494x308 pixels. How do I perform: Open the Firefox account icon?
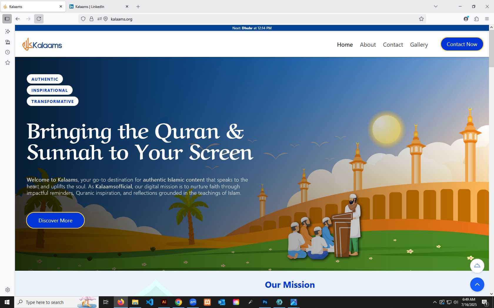point(466,19)
